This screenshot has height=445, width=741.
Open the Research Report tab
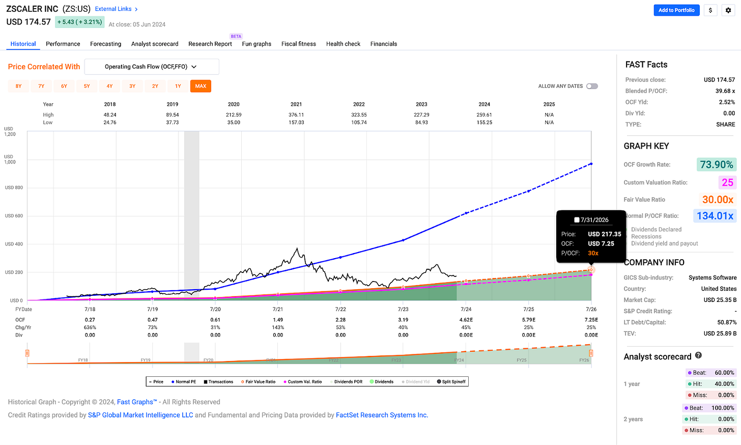tap(210, 44)
